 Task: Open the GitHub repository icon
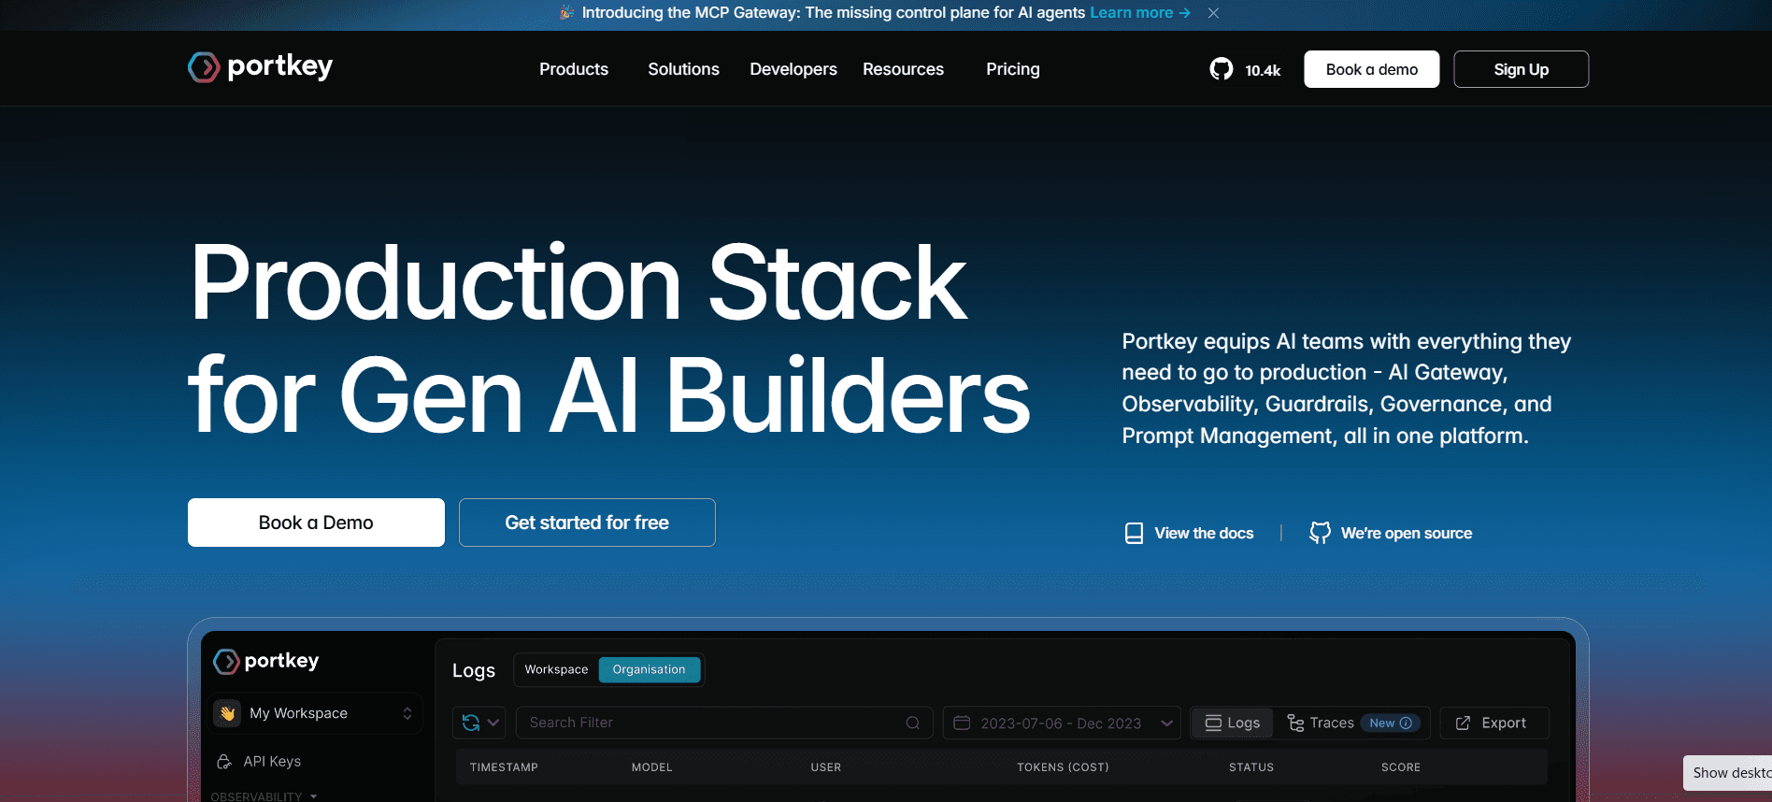pos(1221,69)
